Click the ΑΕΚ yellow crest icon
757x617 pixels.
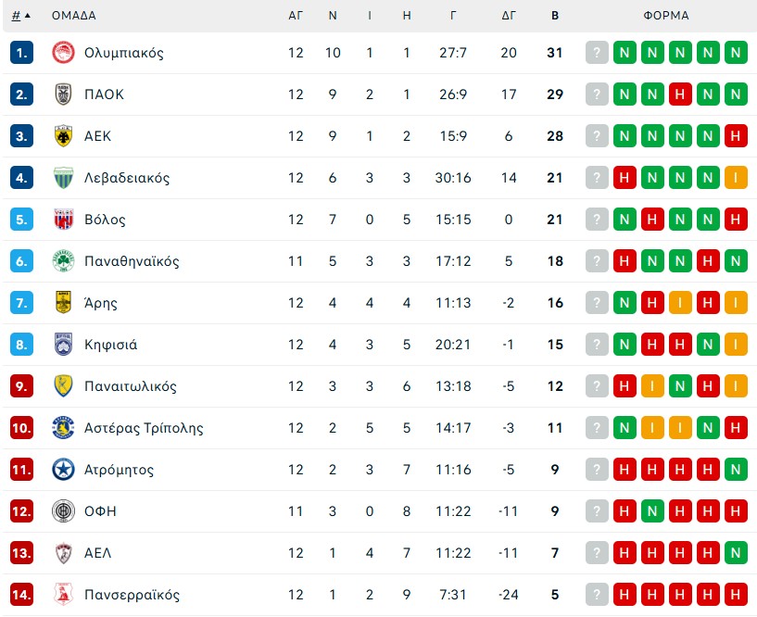point(63,136)
